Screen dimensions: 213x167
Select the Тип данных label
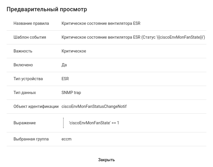coord(25,93)
